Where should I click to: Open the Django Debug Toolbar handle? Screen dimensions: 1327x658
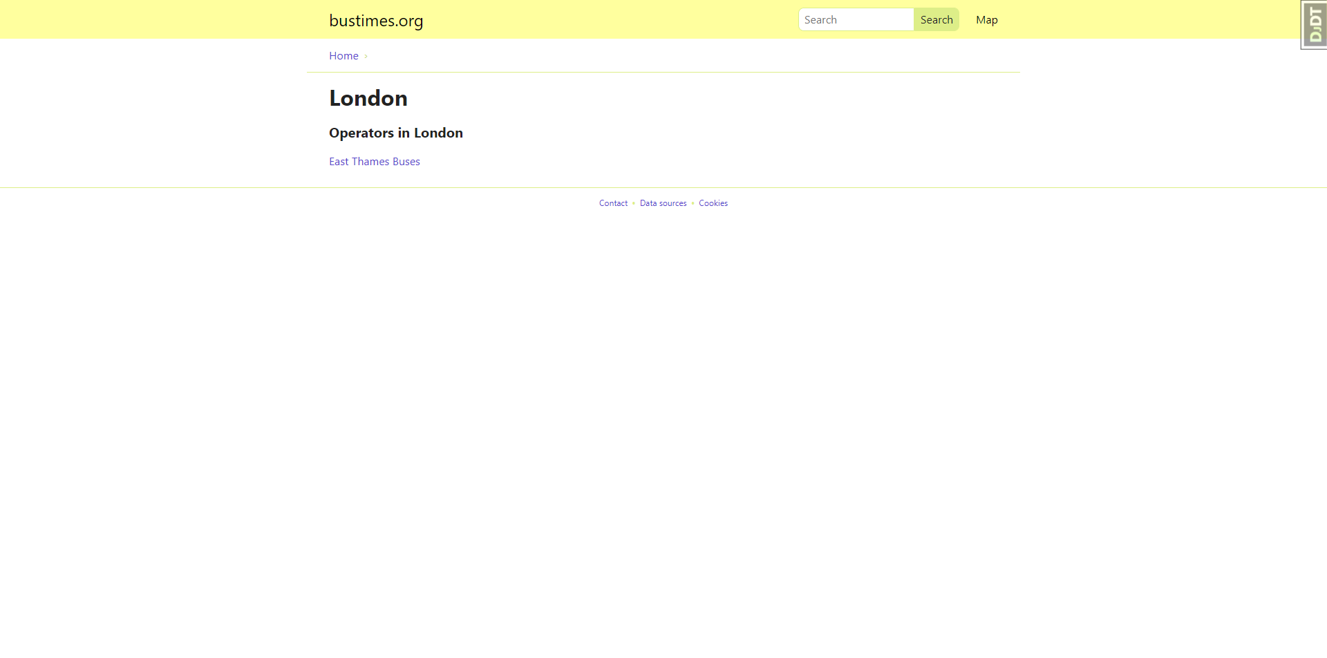1315,25
